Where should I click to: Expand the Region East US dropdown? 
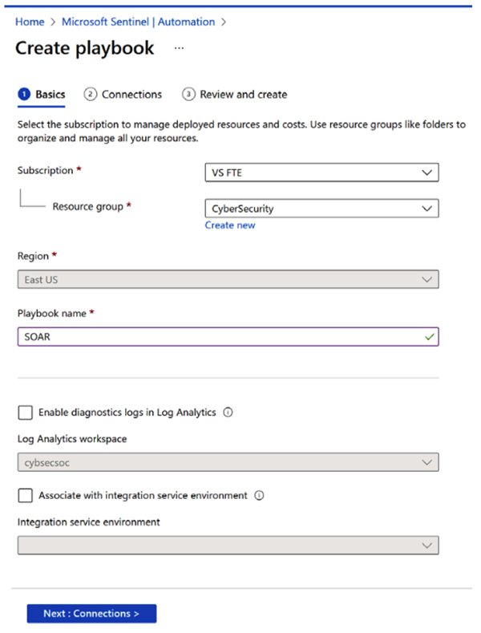point(228,279)
